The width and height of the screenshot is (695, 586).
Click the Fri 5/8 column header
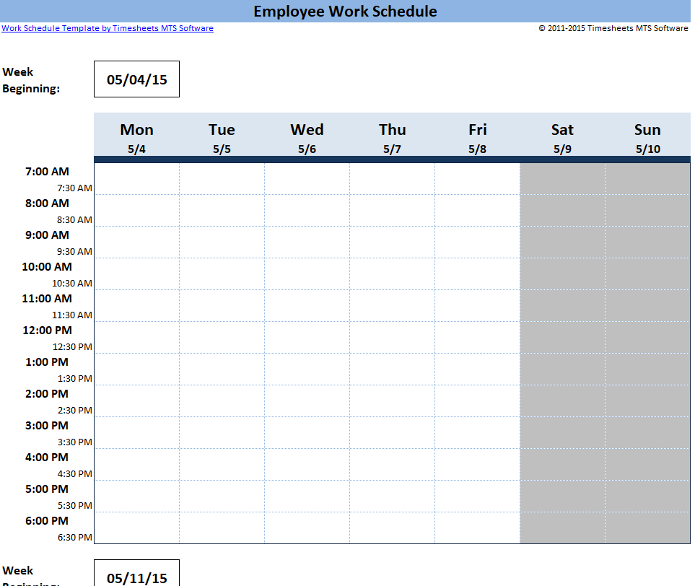477,136
